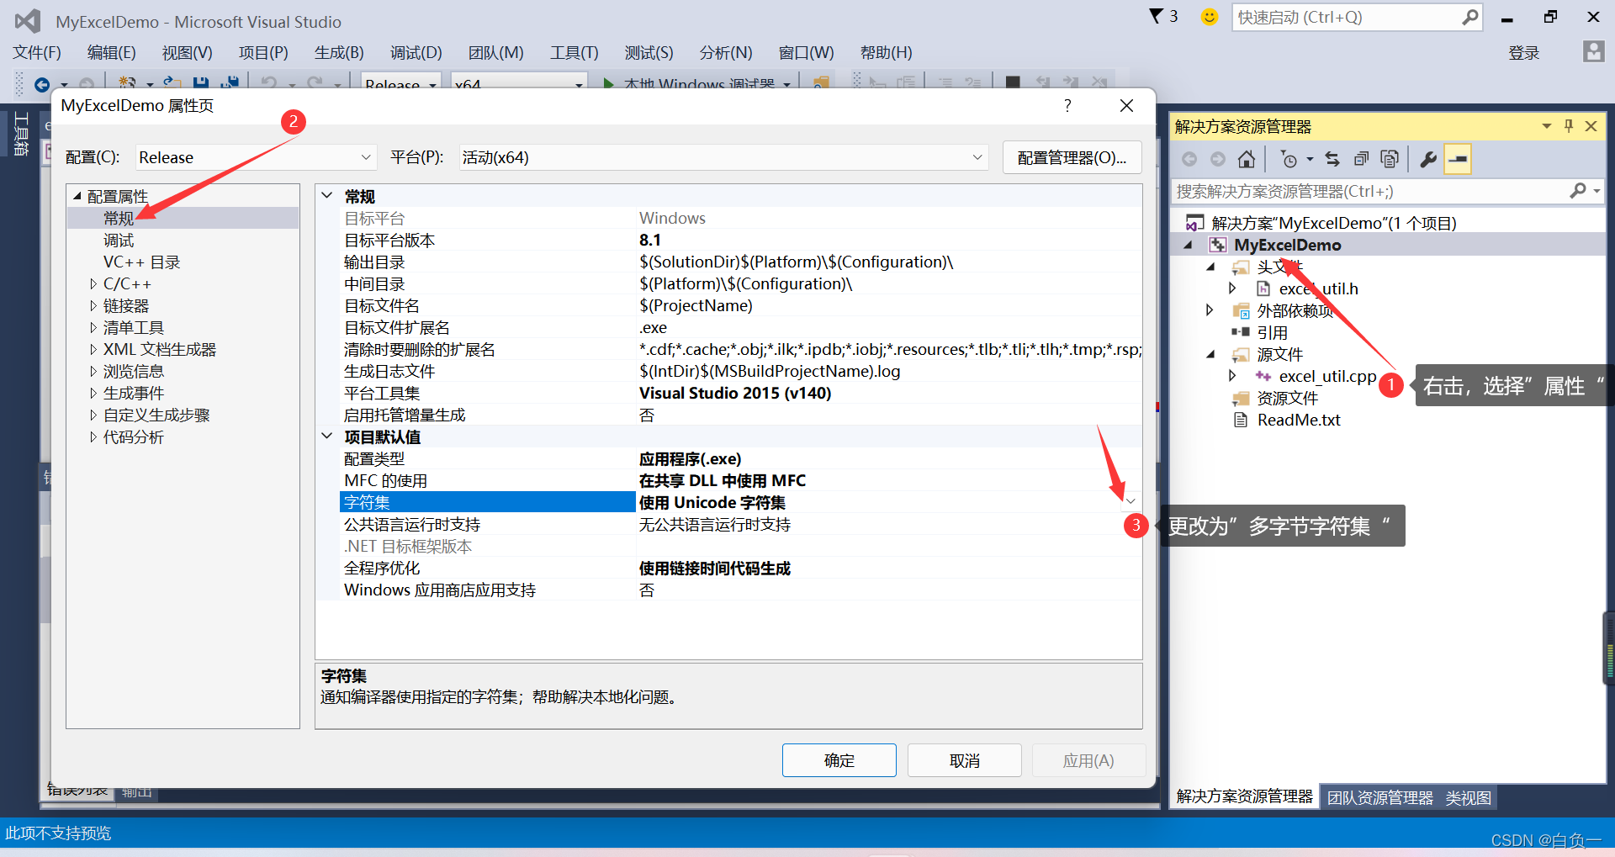Click the MyExcelDemo project icon
Screen dimensions: 1615x857
pos(1217,245)
